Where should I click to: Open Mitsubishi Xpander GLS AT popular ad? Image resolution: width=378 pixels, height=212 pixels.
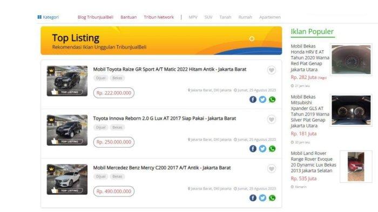tap(310, 111)
